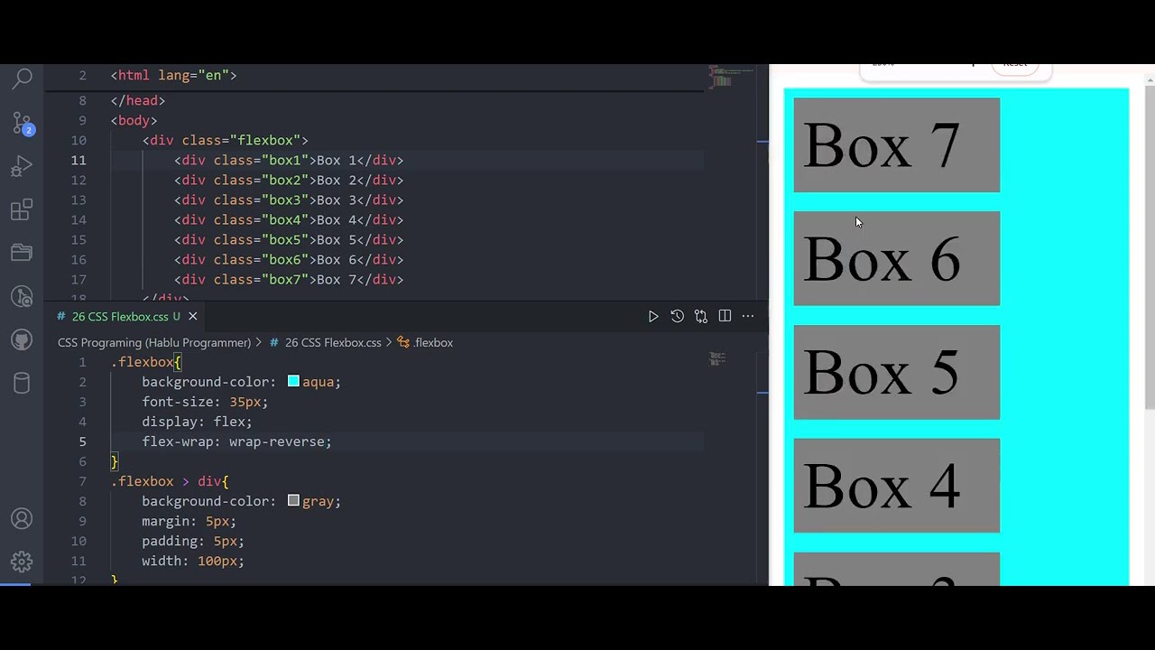The width and height of the screenshot is (1155, 650).
Task: Open the aqua color picker swatch
Action: (293, 382)
